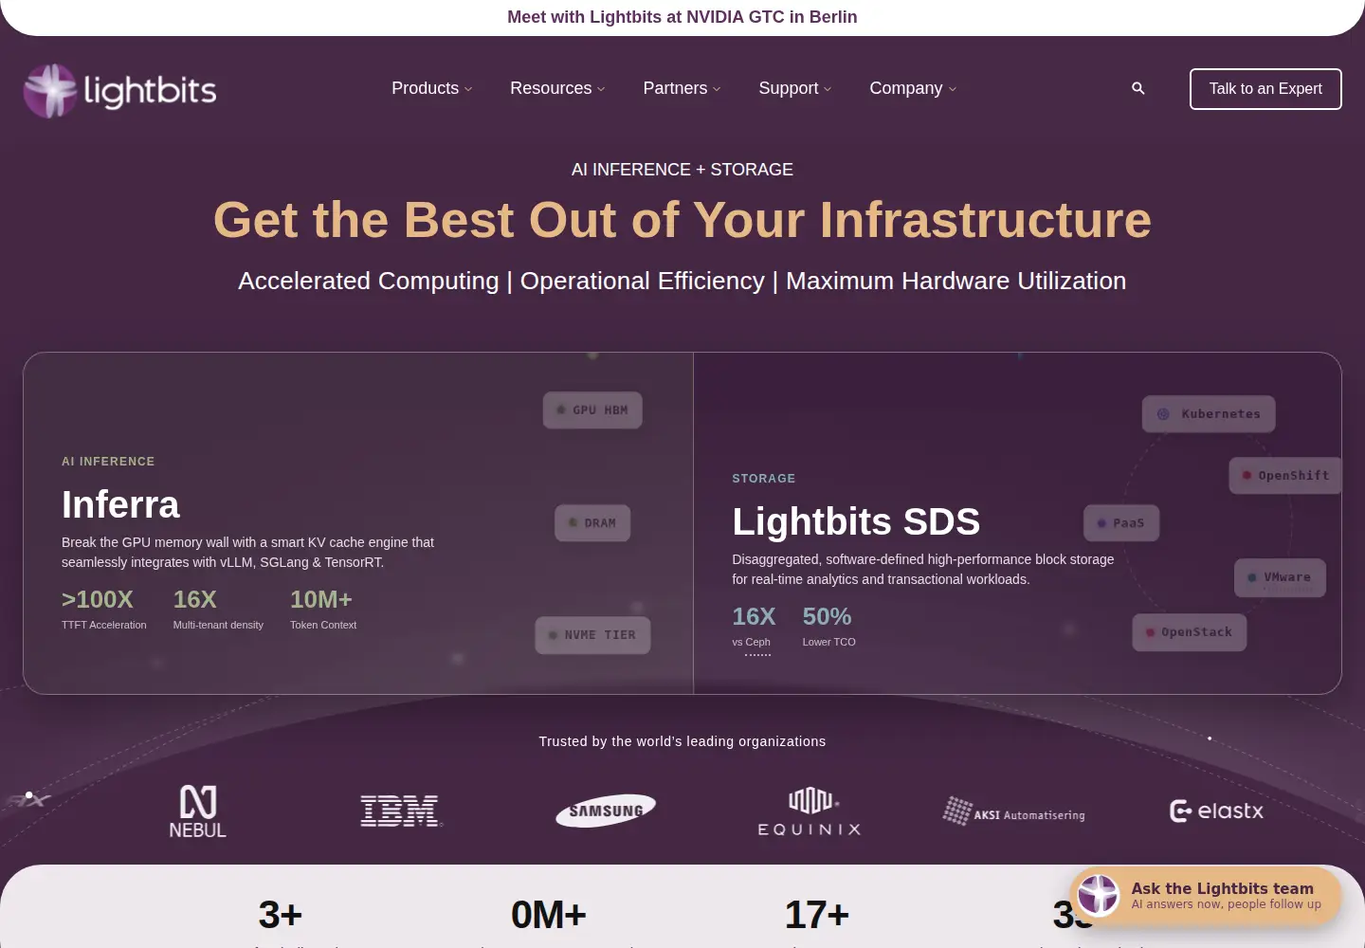
Task: Click the 16X Multi-tenant density stat
Action: coord(218,609)
